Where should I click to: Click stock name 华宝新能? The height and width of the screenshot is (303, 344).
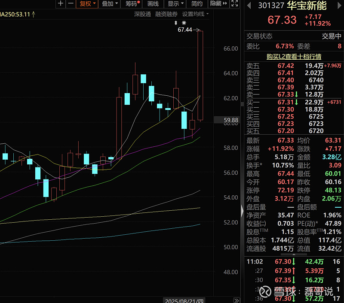(307, 6)
